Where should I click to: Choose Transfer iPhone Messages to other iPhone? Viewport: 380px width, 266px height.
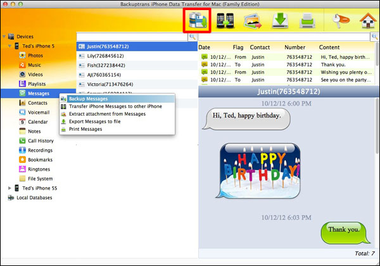click(x=117, y=106)
